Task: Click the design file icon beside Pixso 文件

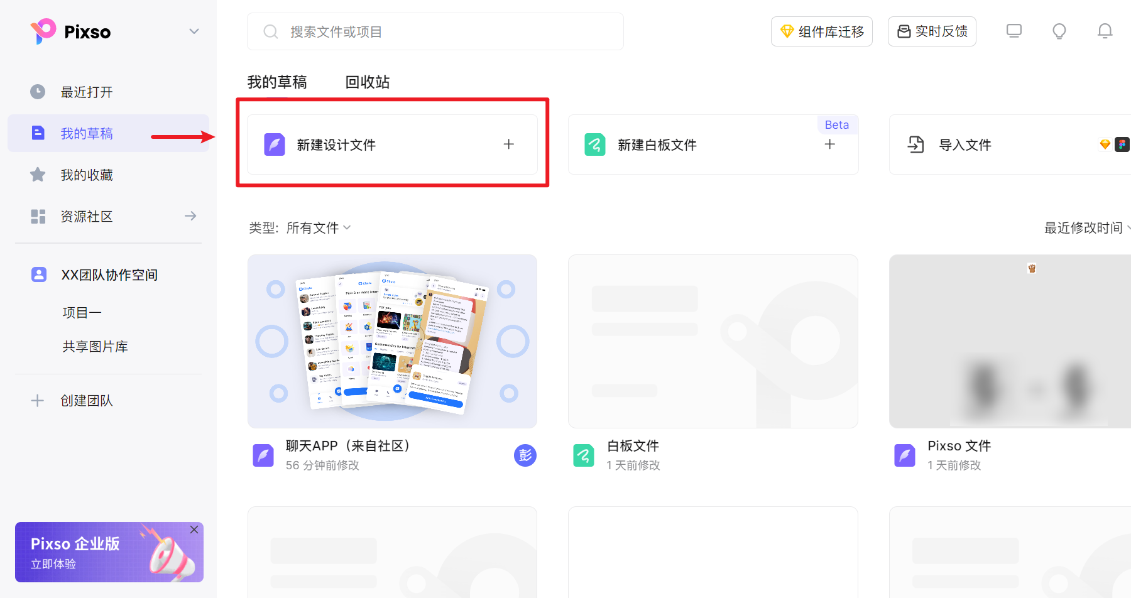Action: point(905,455)
